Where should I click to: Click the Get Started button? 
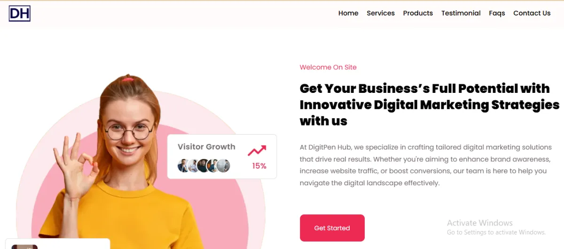coord(332,228)
